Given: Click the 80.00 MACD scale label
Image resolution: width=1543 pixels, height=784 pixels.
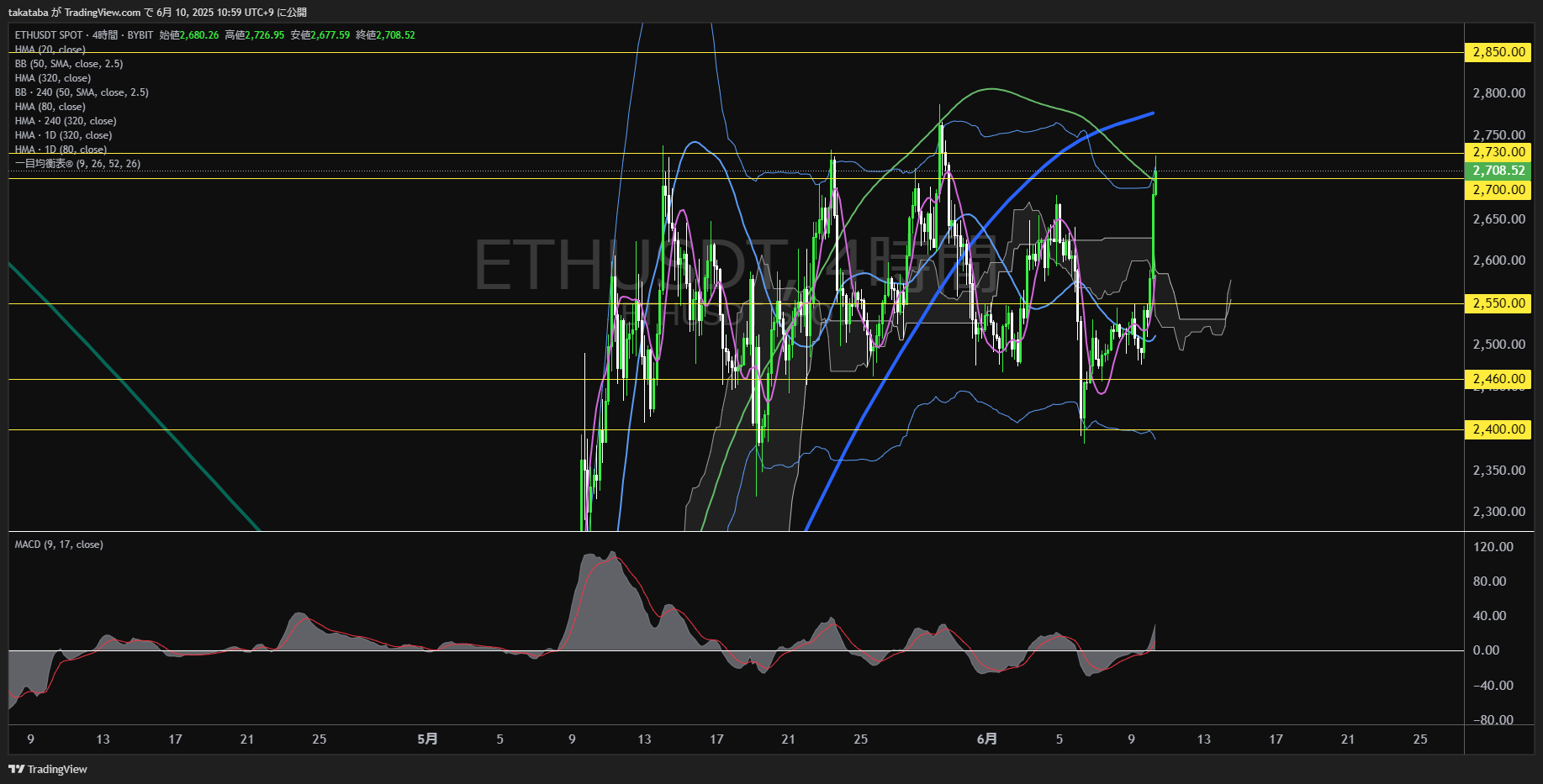Looking at the screenshot, I should pos(1490,581).
